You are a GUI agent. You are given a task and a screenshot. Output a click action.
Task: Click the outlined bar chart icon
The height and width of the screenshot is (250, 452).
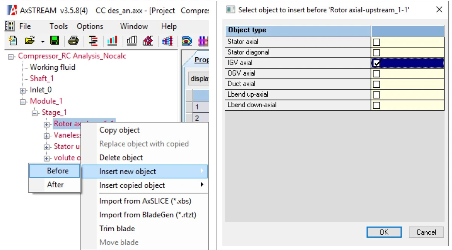[132, 40]
